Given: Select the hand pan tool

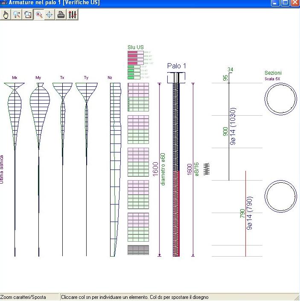Looking at the screenshot, I should (x=6, y=15).
